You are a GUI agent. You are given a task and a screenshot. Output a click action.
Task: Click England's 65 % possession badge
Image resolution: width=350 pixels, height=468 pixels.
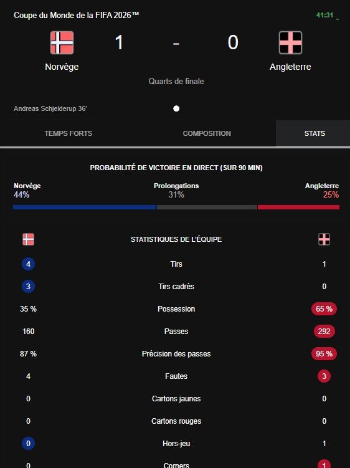[324, 309]
